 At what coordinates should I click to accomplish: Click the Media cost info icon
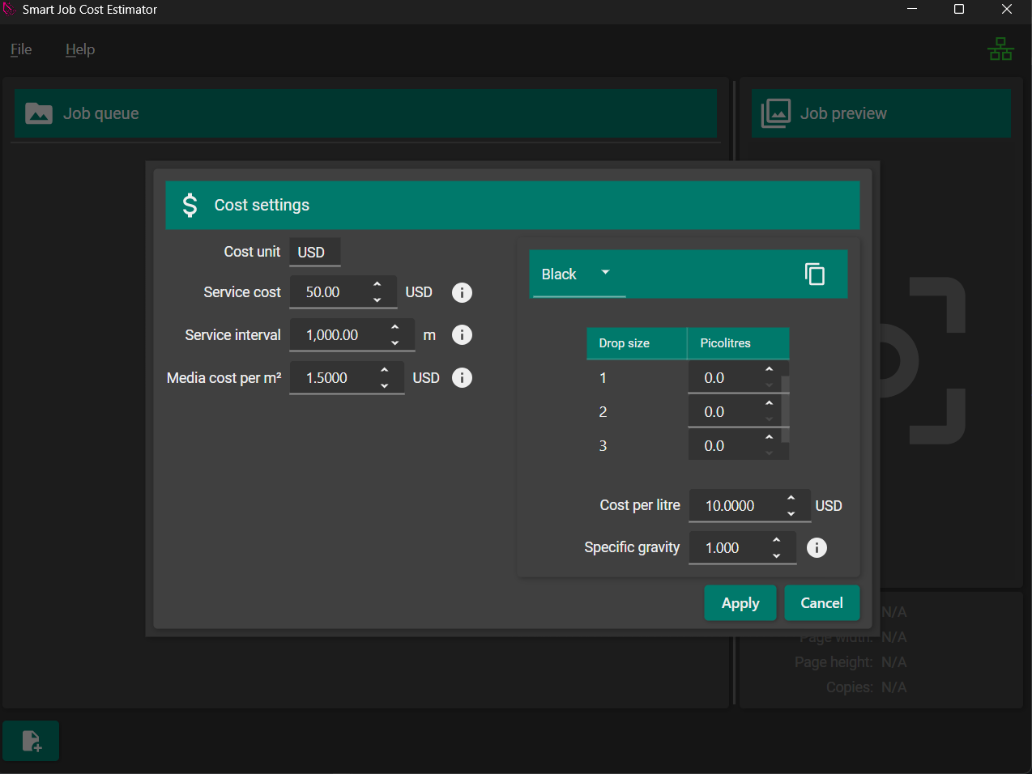(x=462, y=377)
